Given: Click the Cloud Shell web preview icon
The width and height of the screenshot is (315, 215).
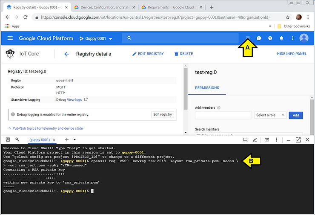Looking at the screenshot, I should [267, 139].
